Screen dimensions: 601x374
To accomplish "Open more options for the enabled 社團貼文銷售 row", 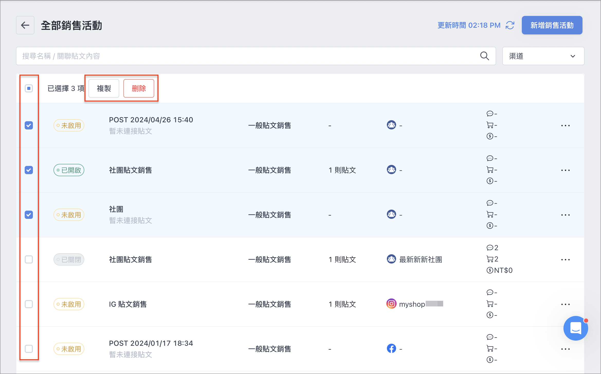I will [x=565, y=170].
